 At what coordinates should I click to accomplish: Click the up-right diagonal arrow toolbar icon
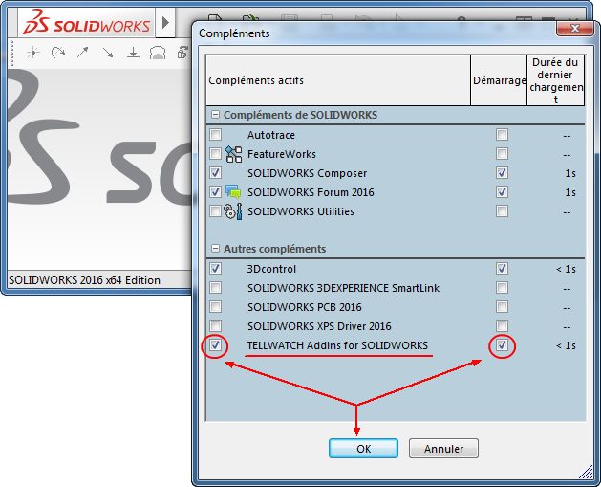tap(83, 53)
